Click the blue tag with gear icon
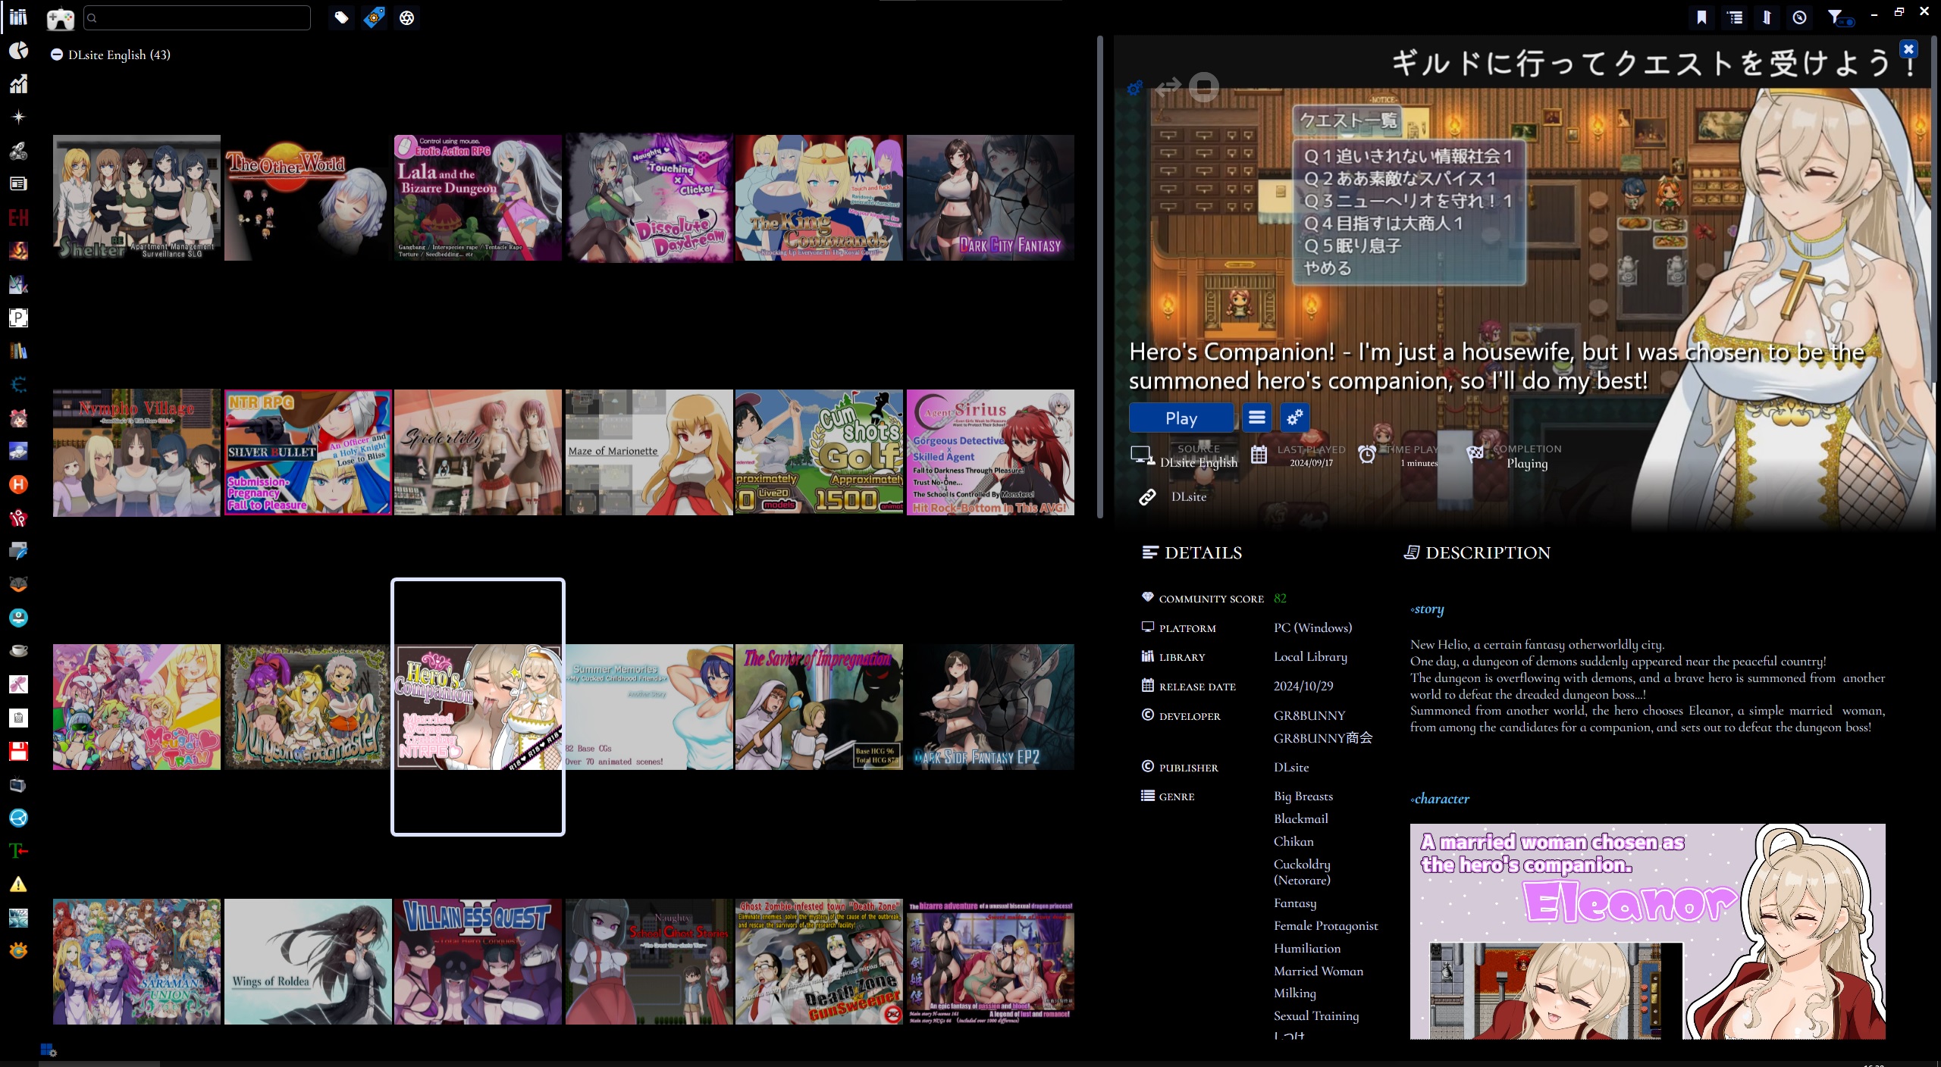Viewport: 1941px width, 1067px height. (374, 17)
